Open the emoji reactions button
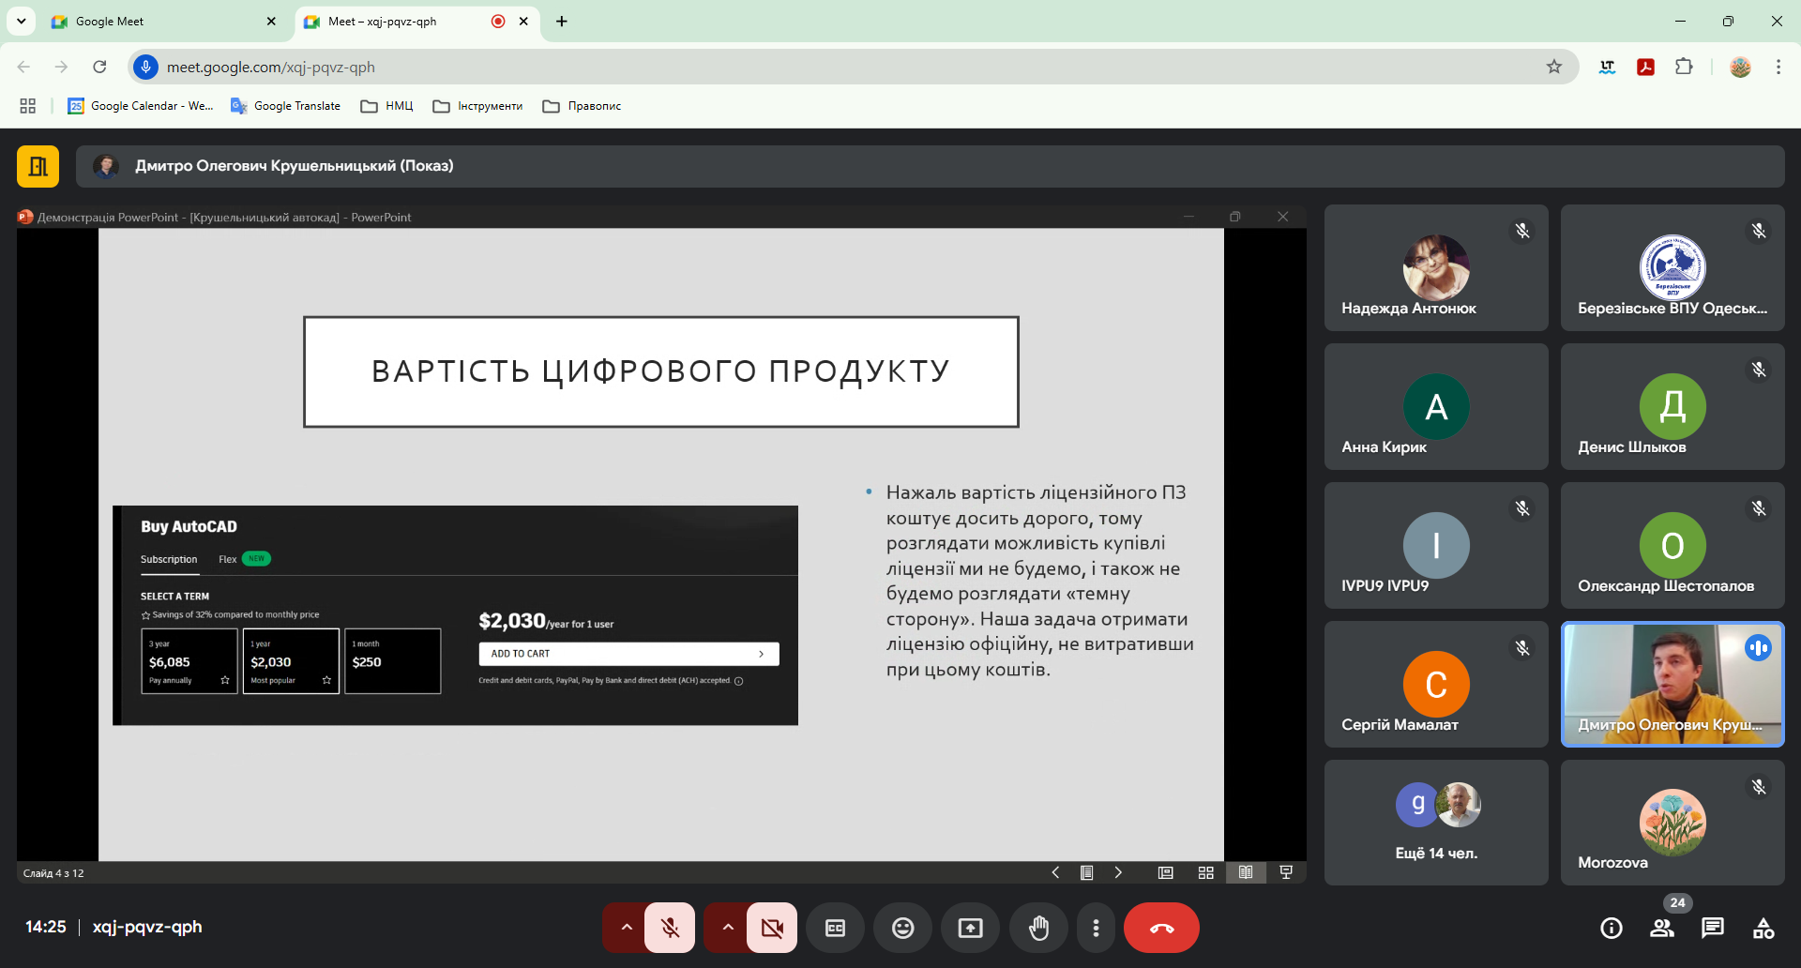This screenshot has height=968, width=1801. point(902,928)
